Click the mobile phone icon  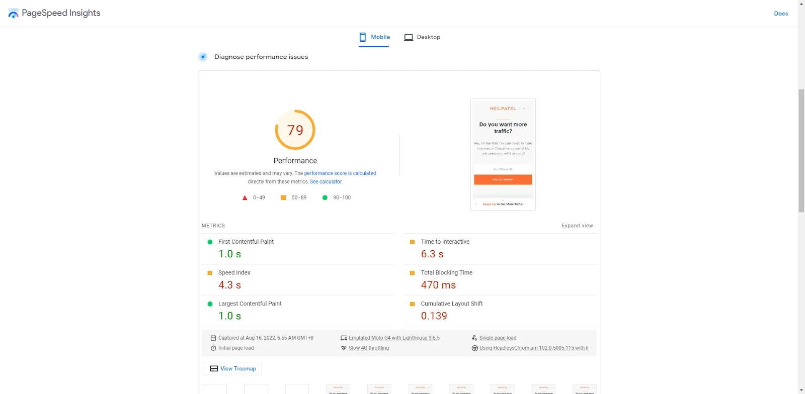click(363, 37)
